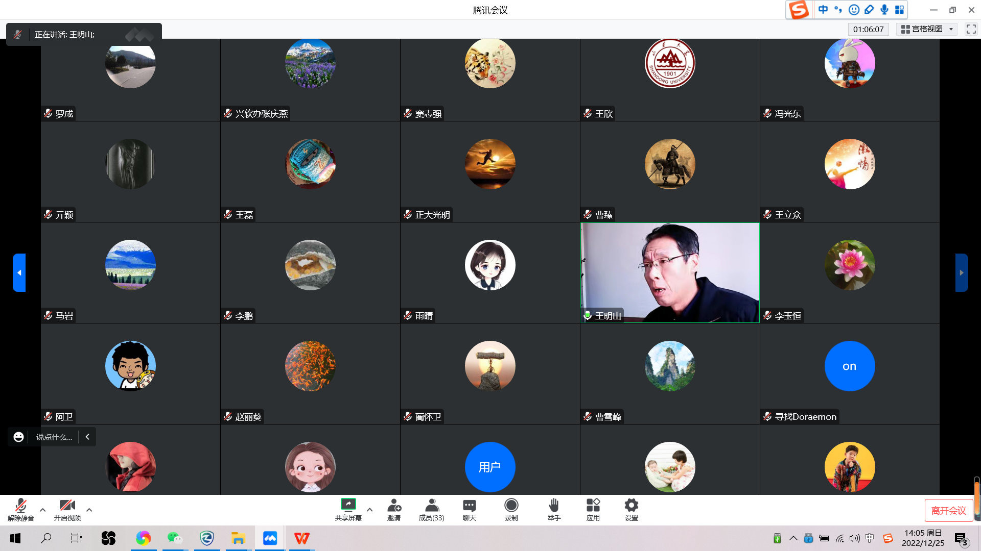Open Sogou toolbox grid icon
This screenshot has width=981, height=551.
[x=900, y=10]
